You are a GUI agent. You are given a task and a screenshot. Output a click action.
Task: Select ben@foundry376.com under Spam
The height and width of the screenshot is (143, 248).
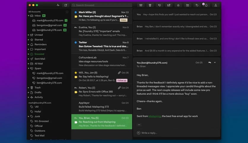point(49,83)
